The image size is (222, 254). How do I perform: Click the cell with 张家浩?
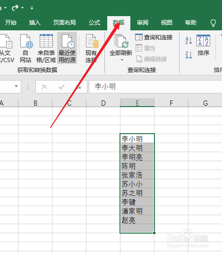[x=137, y=174]
